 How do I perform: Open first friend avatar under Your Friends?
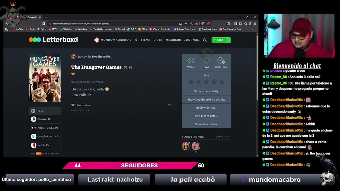(x=186, y=146)
